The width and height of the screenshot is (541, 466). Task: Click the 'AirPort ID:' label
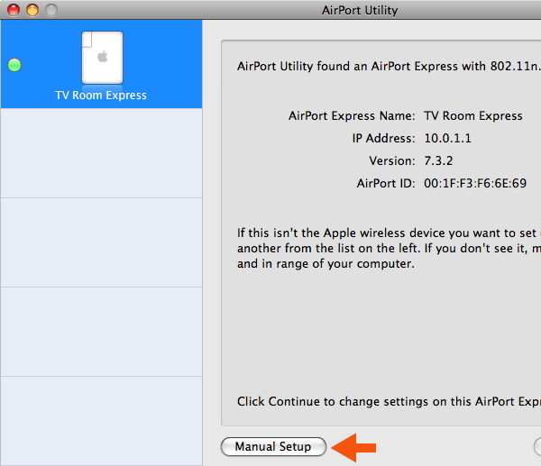[386, 183]
